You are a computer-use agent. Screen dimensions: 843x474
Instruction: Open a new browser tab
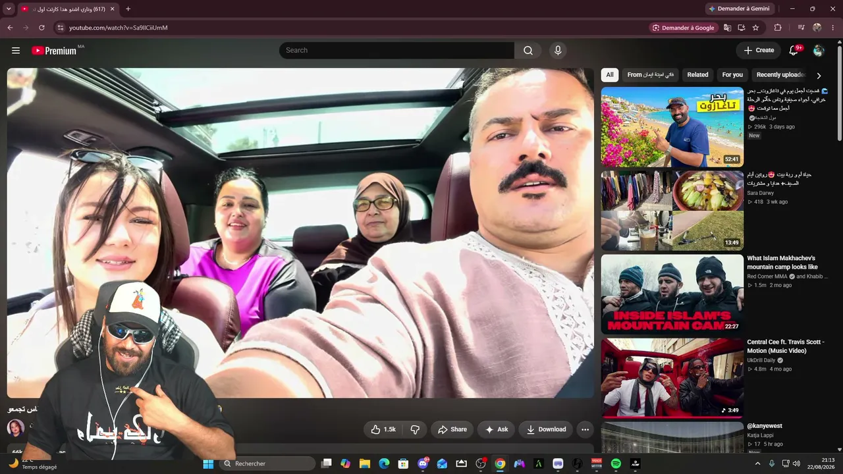(x=128, y=9)
